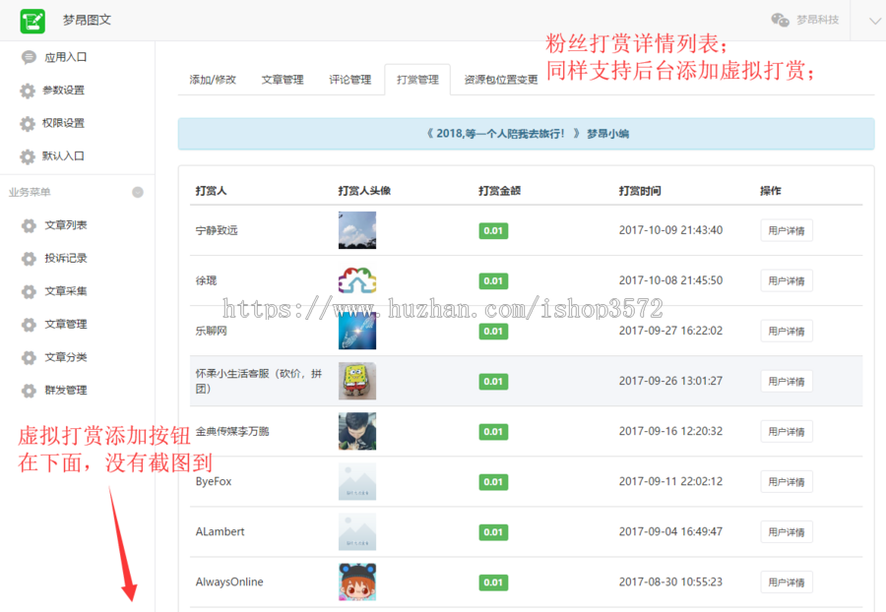Click 徐琨's rainbow avatar thumbnail
Image resolution: width=886 pixels, height=612 pixels.
(x=356, y=280)
